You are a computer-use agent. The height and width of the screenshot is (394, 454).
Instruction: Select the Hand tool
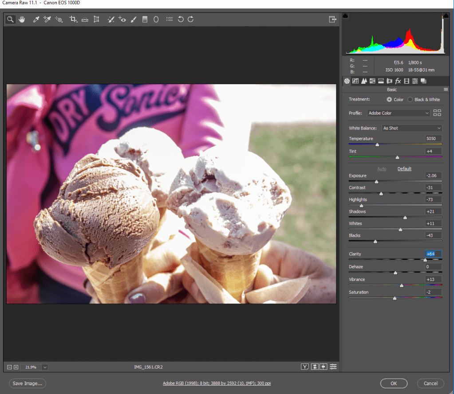tap(21, 20)
